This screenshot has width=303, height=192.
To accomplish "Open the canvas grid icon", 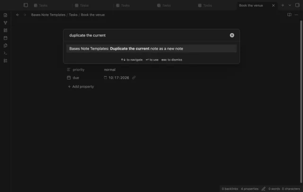I will pos(5,30).
